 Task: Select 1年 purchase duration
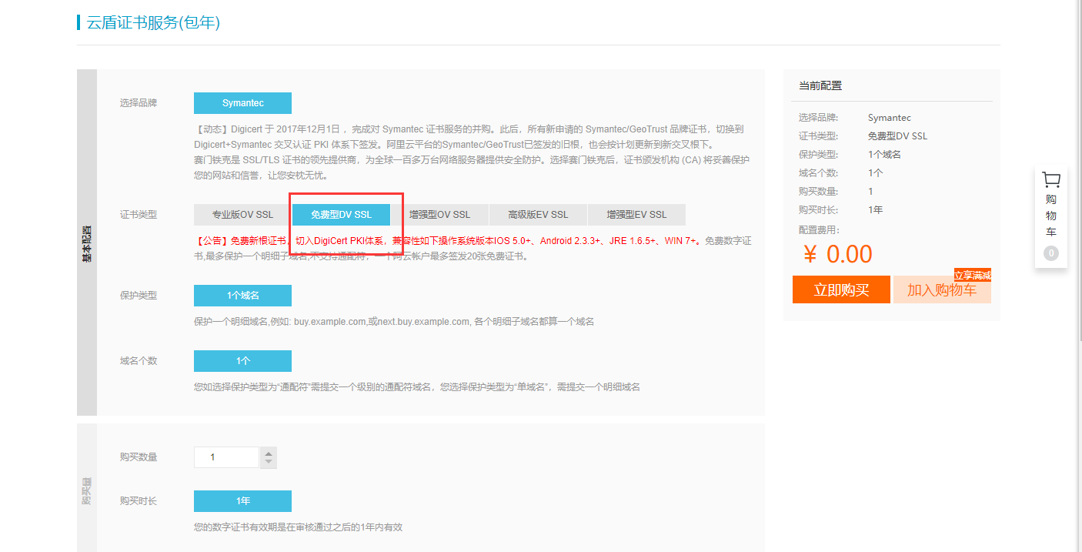(x=242, y=501)
